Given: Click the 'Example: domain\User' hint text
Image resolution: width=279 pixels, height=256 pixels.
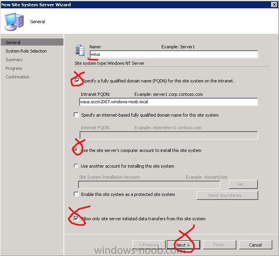Looking at the screenshot, I should click(207, 177).
